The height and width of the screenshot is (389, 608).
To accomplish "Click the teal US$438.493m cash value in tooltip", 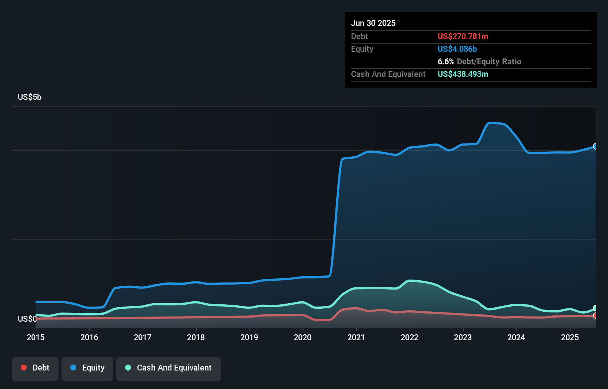I will (463, 74).
